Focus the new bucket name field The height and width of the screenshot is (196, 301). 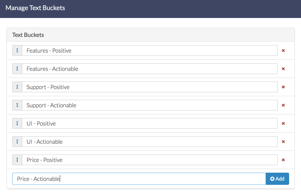pos(139,179)
